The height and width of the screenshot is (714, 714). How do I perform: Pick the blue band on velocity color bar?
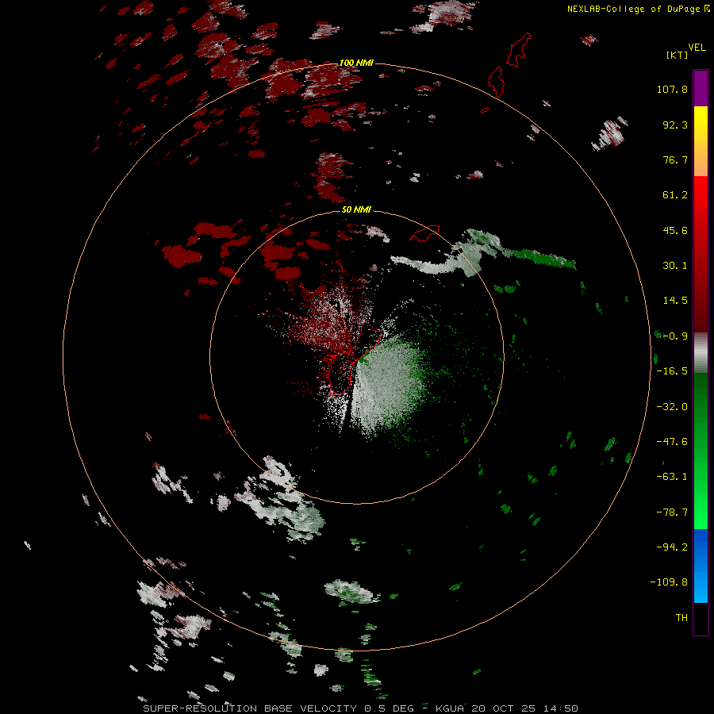701,566
